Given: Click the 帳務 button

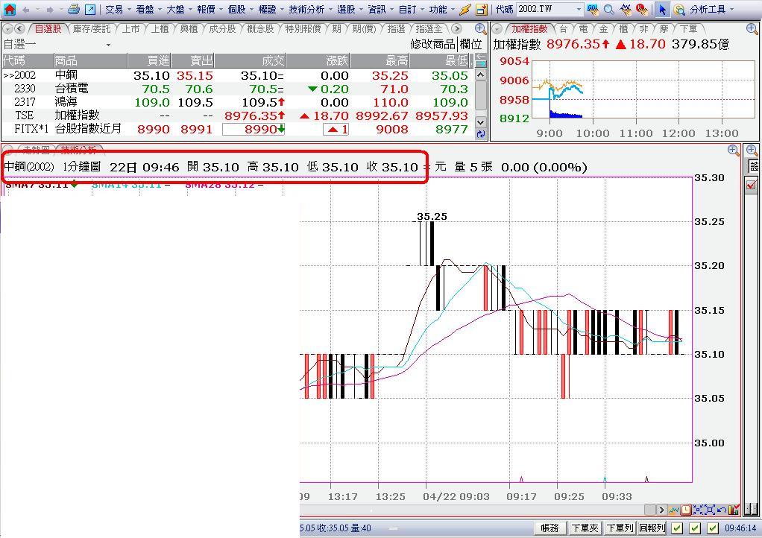Looking at the screenshot, I should pos(550,528).
